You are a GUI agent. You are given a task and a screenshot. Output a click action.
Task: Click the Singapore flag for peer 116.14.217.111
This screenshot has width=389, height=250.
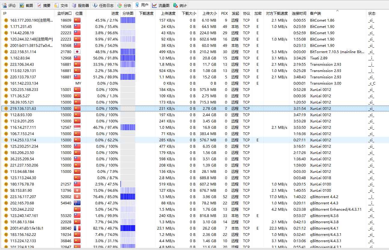tap(77, 128)
